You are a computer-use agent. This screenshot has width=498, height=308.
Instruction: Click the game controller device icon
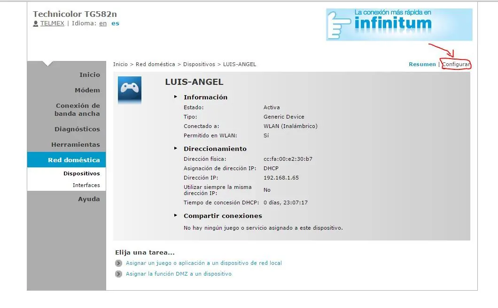130,90
